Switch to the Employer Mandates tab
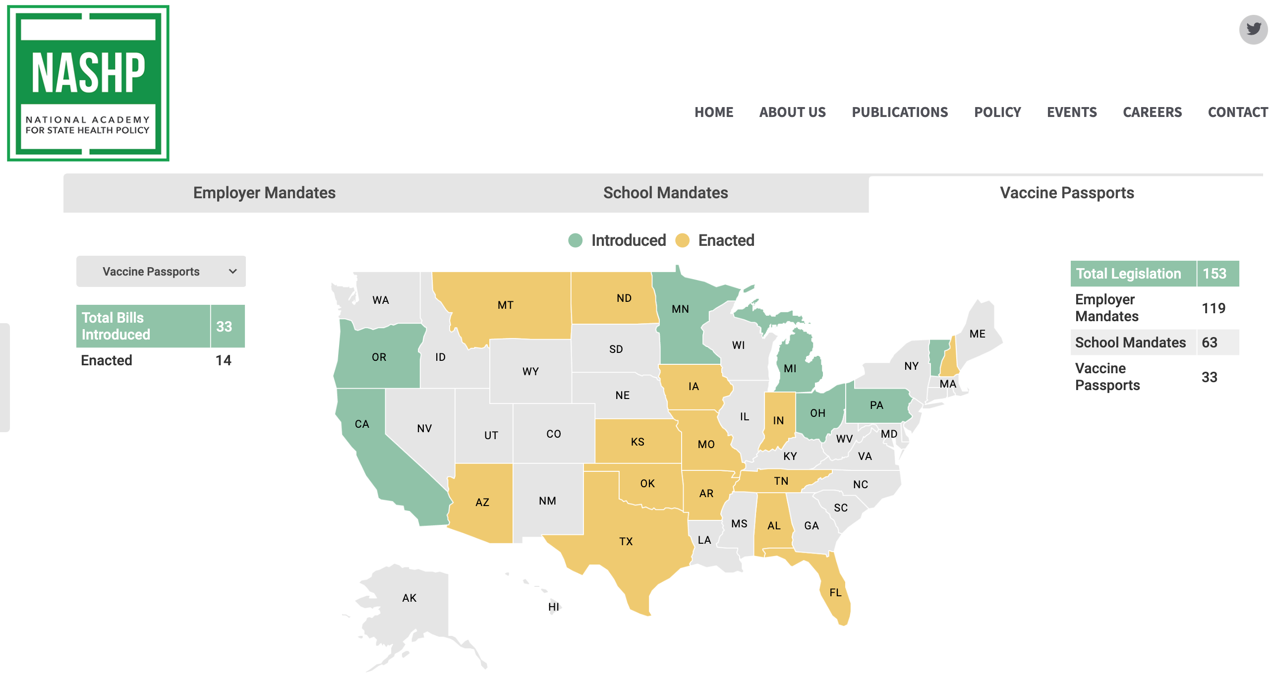Image resolution: width=1275 pixels, height=682 pixels. pos(264,193)
